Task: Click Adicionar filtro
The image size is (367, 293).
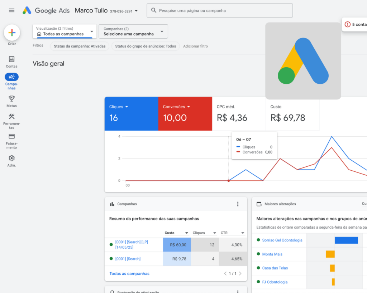Action: pyautogui.click(x=195, y=46)
